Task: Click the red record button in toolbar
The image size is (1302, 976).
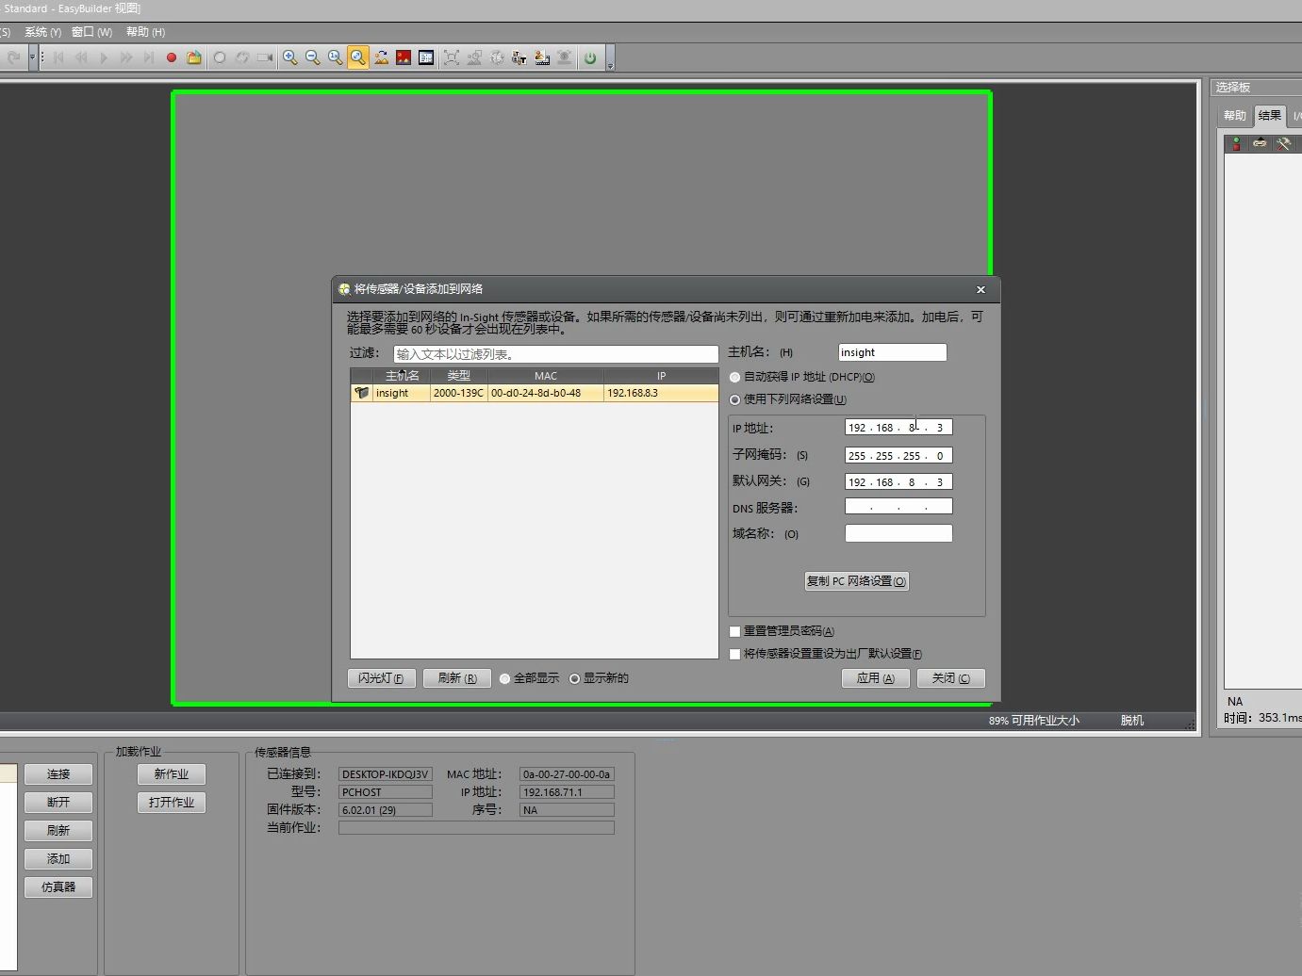Action: (172, 57)
